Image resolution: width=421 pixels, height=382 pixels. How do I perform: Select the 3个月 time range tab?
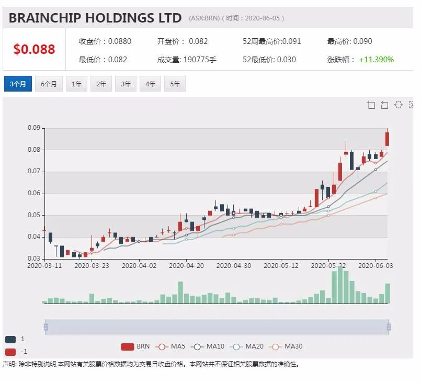click(18, 84)
